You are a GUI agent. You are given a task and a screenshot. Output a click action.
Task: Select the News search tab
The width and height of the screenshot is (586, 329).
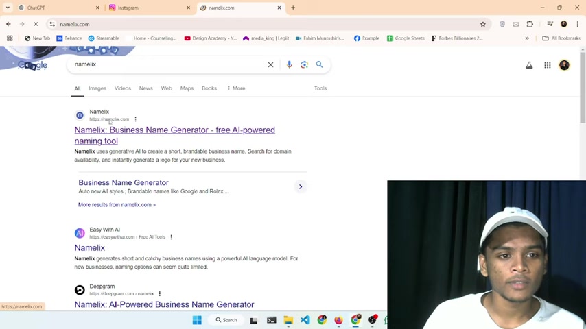click(145, 88)
